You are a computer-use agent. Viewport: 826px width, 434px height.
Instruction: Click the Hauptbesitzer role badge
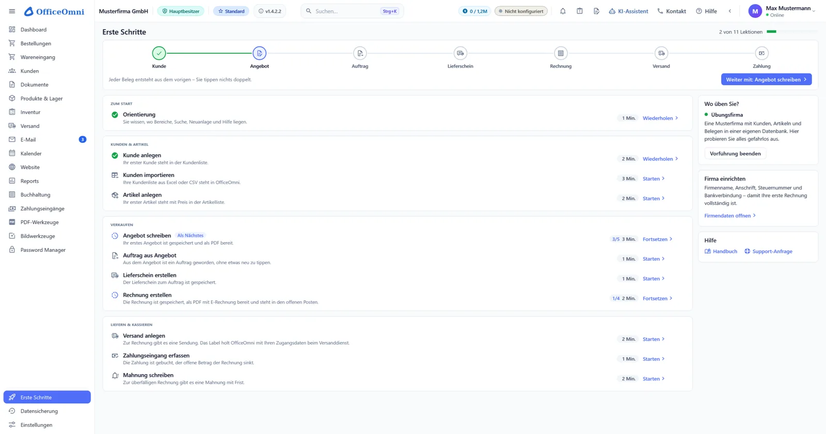click(181, 11)
